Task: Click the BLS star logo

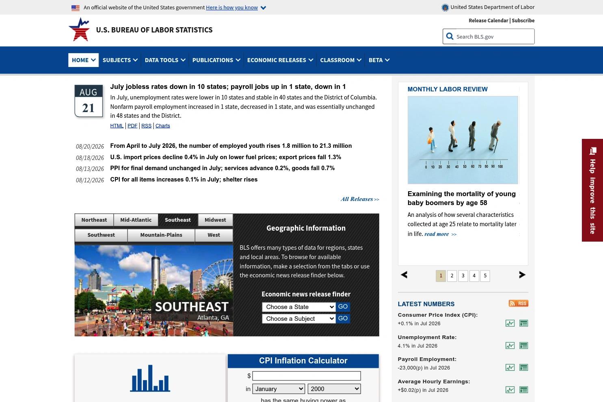Action: click(x=79, y=29)
